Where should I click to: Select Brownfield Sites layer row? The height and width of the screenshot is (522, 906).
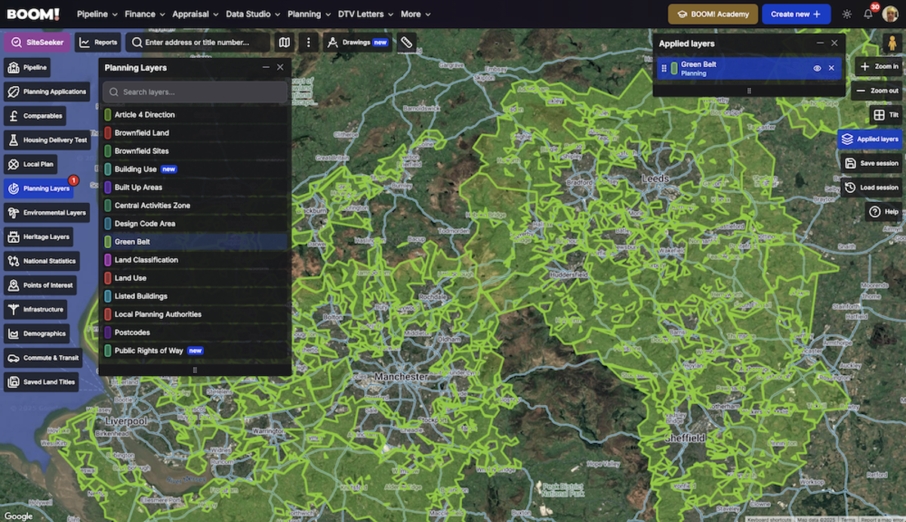point(195,151)
